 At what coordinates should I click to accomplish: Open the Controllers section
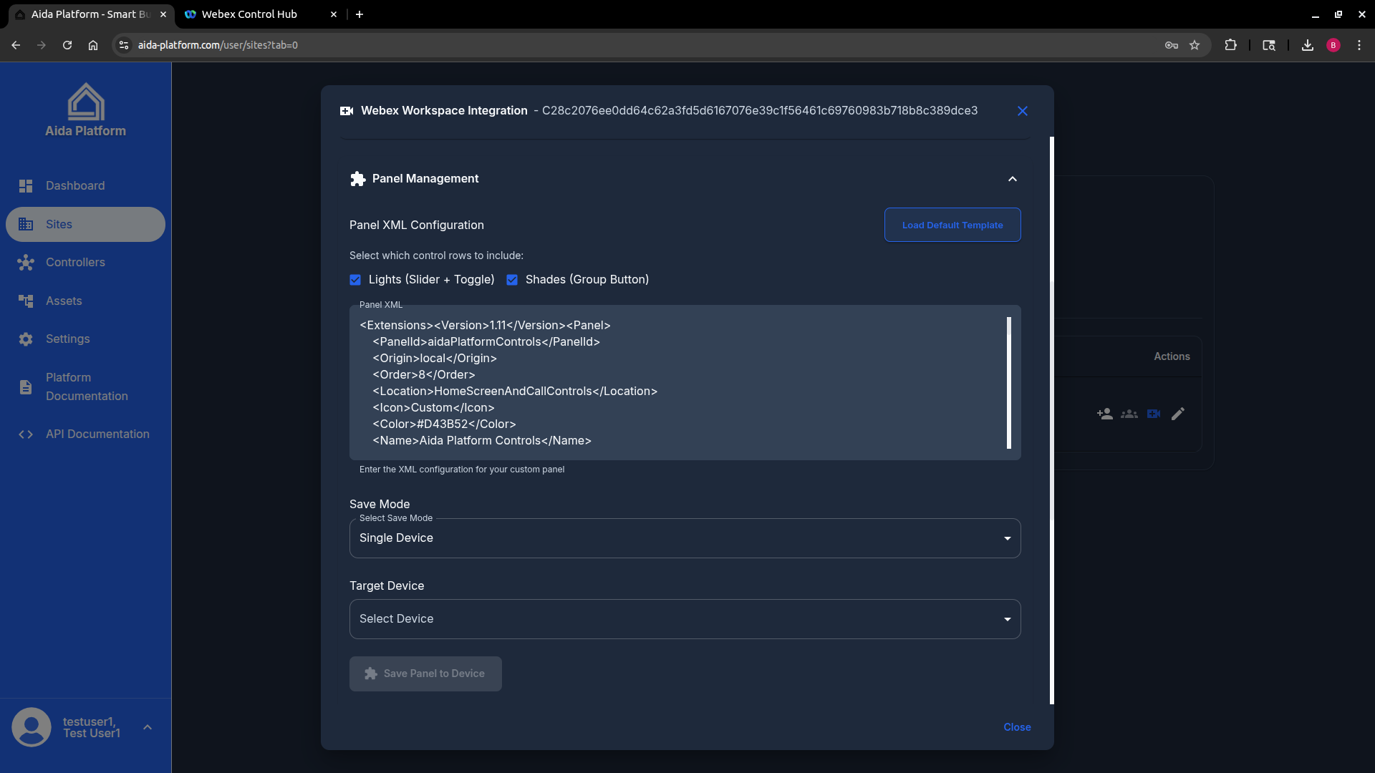(x=75, y=263)
